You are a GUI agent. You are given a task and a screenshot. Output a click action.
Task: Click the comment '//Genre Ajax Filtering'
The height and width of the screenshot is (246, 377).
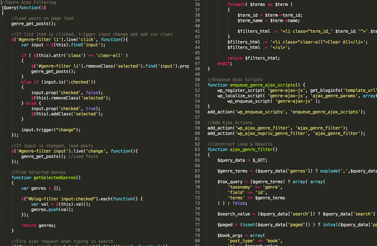(29, 3)
